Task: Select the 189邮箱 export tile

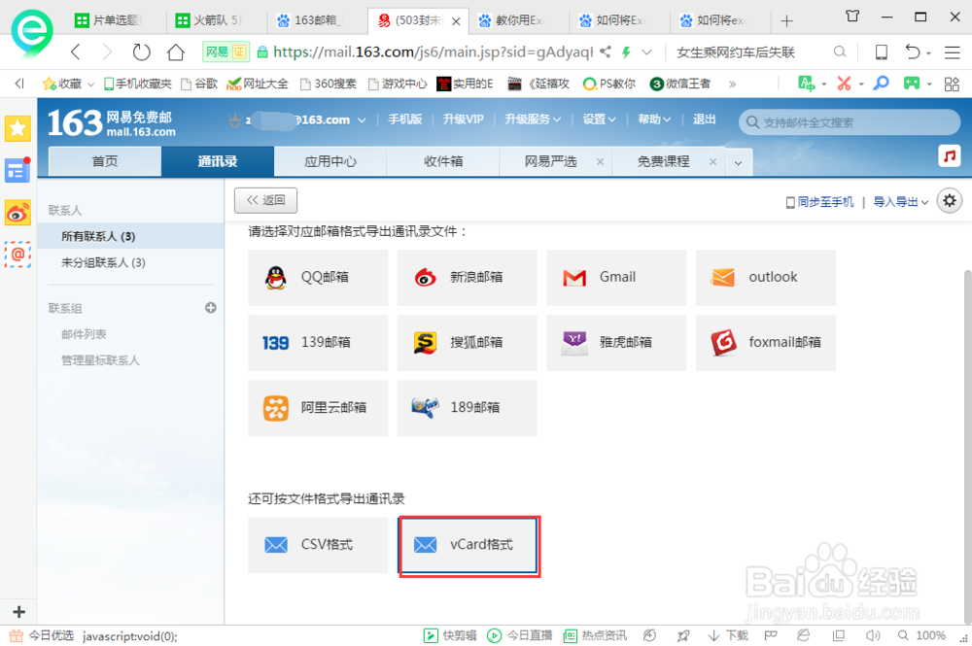Action: [x=467, y=408]
